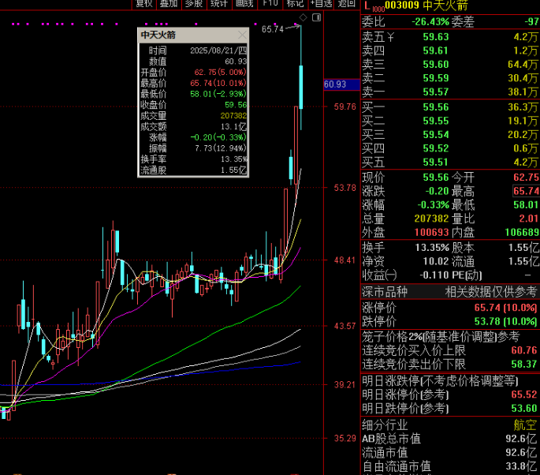The width and height of the screenshot is (540, 475).
Task: Add stock via +自选 button
Action: tap(321, 4)
